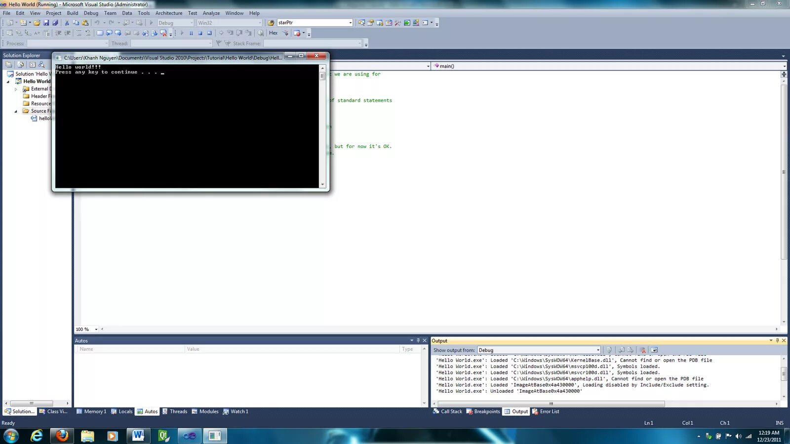790x444 pixels.
Task: Switch to the Modules tab
Action: 205,411
